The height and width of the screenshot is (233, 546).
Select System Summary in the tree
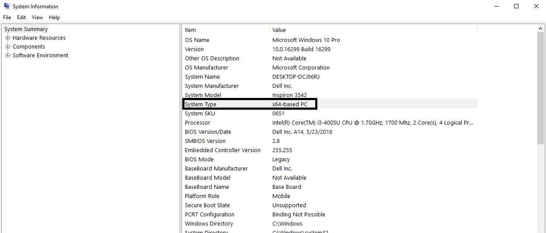click(26, 29)
